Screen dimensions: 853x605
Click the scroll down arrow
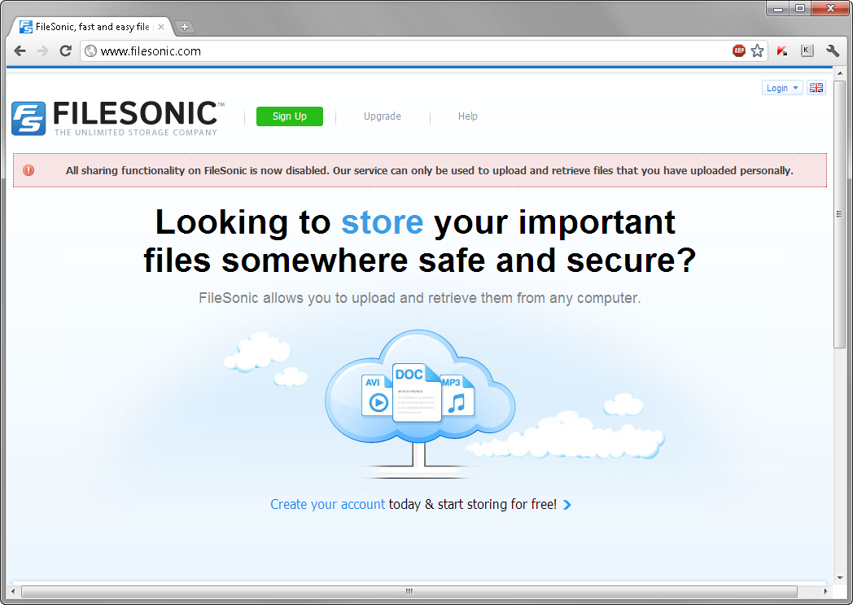tap(839, 578)
